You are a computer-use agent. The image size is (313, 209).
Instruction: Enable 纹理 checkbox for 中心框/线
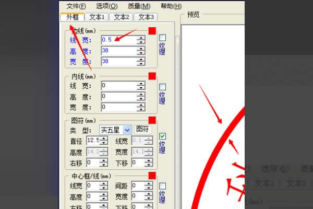[x=162, y=186]
